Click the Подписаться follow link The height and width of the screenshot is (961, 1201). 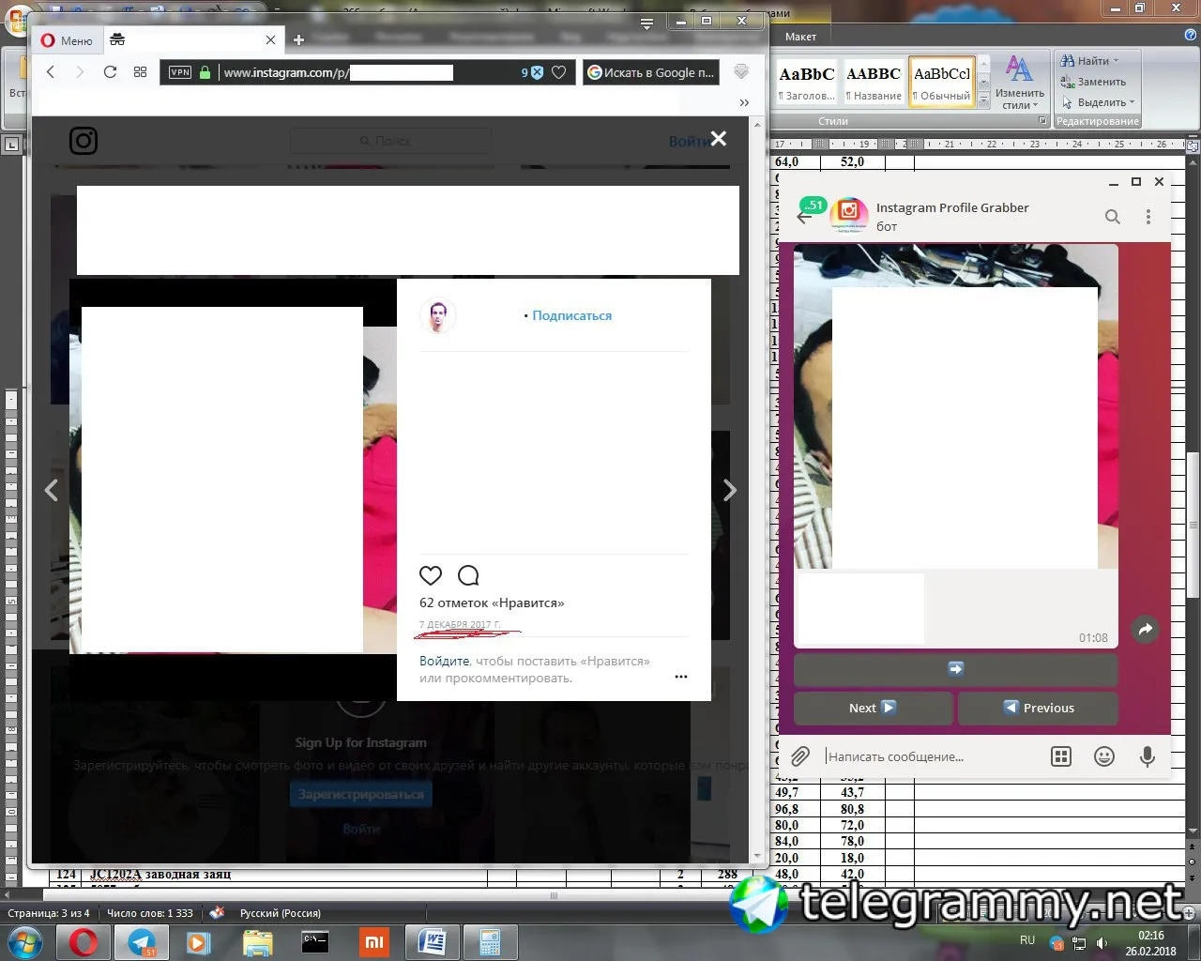pos(571,316)
